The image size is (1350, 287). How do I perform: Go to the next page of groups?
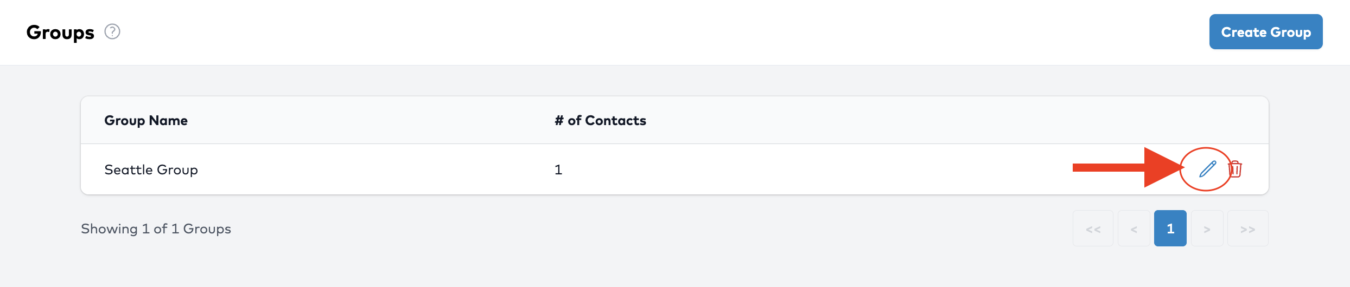[x=1207, y=229]
